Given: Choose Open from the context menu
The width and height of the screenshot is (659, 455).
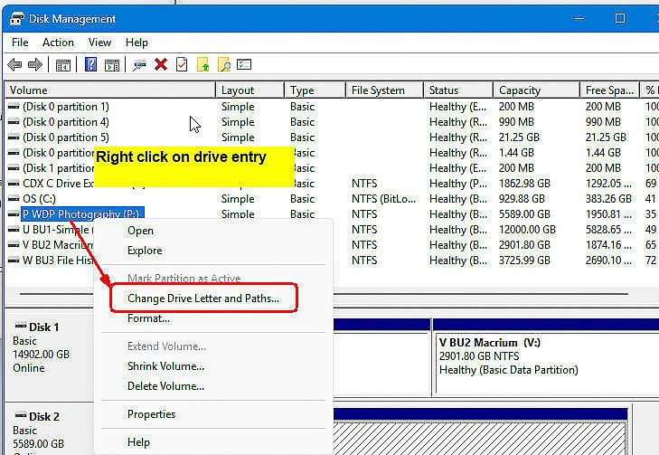Looking at the screenshot, I should pyautogui.click(x=140, y=231).
